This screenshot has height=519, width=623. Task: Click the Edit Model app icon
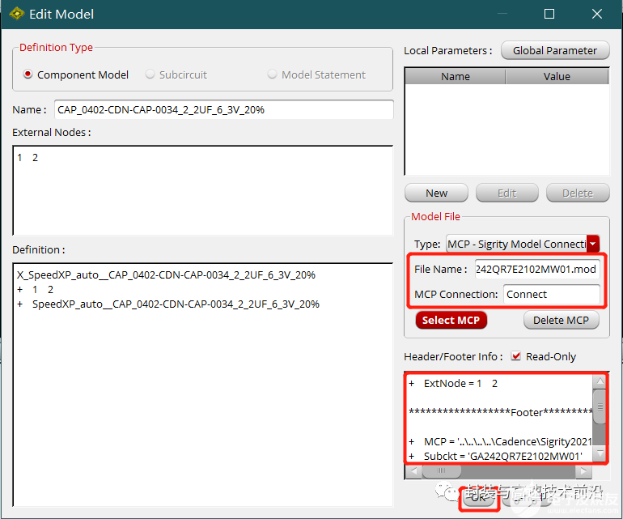(16, 14)
